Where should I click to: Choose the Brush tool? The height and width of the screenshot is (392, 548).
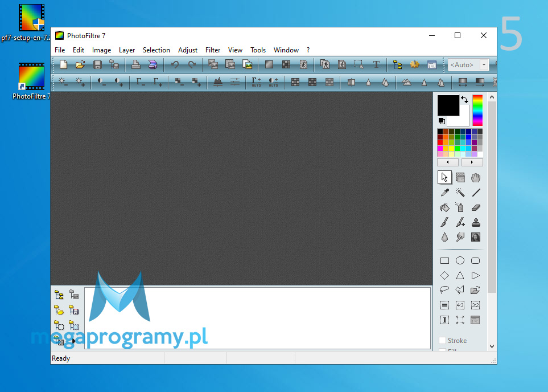pyautogui.click(x=444, y=222)
